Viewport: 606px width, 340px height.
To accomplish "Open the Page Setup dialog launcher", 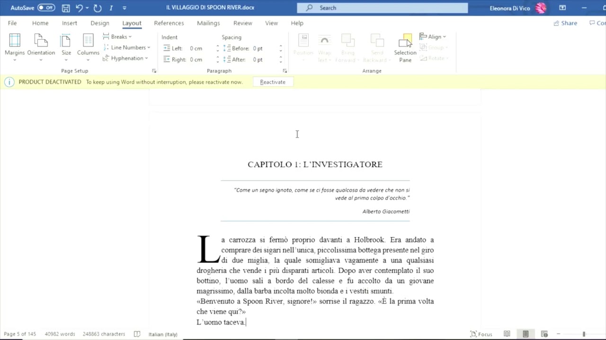I will [x=154, y=71].
